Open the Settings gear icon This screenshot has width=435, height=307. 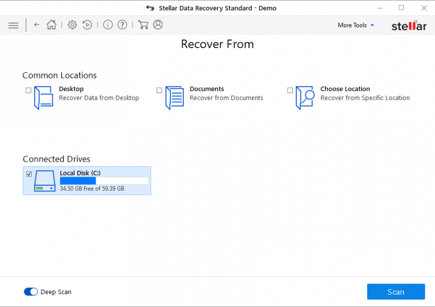click(72, 25)
